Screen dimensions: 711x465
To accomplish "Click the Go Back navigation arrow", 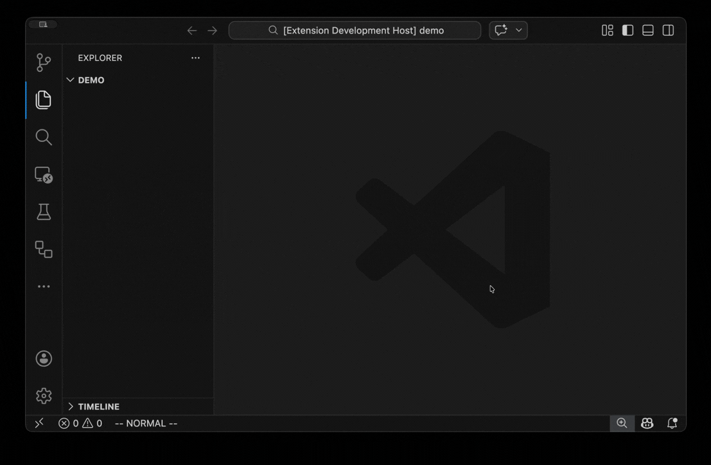I will [x=191, y=30].
